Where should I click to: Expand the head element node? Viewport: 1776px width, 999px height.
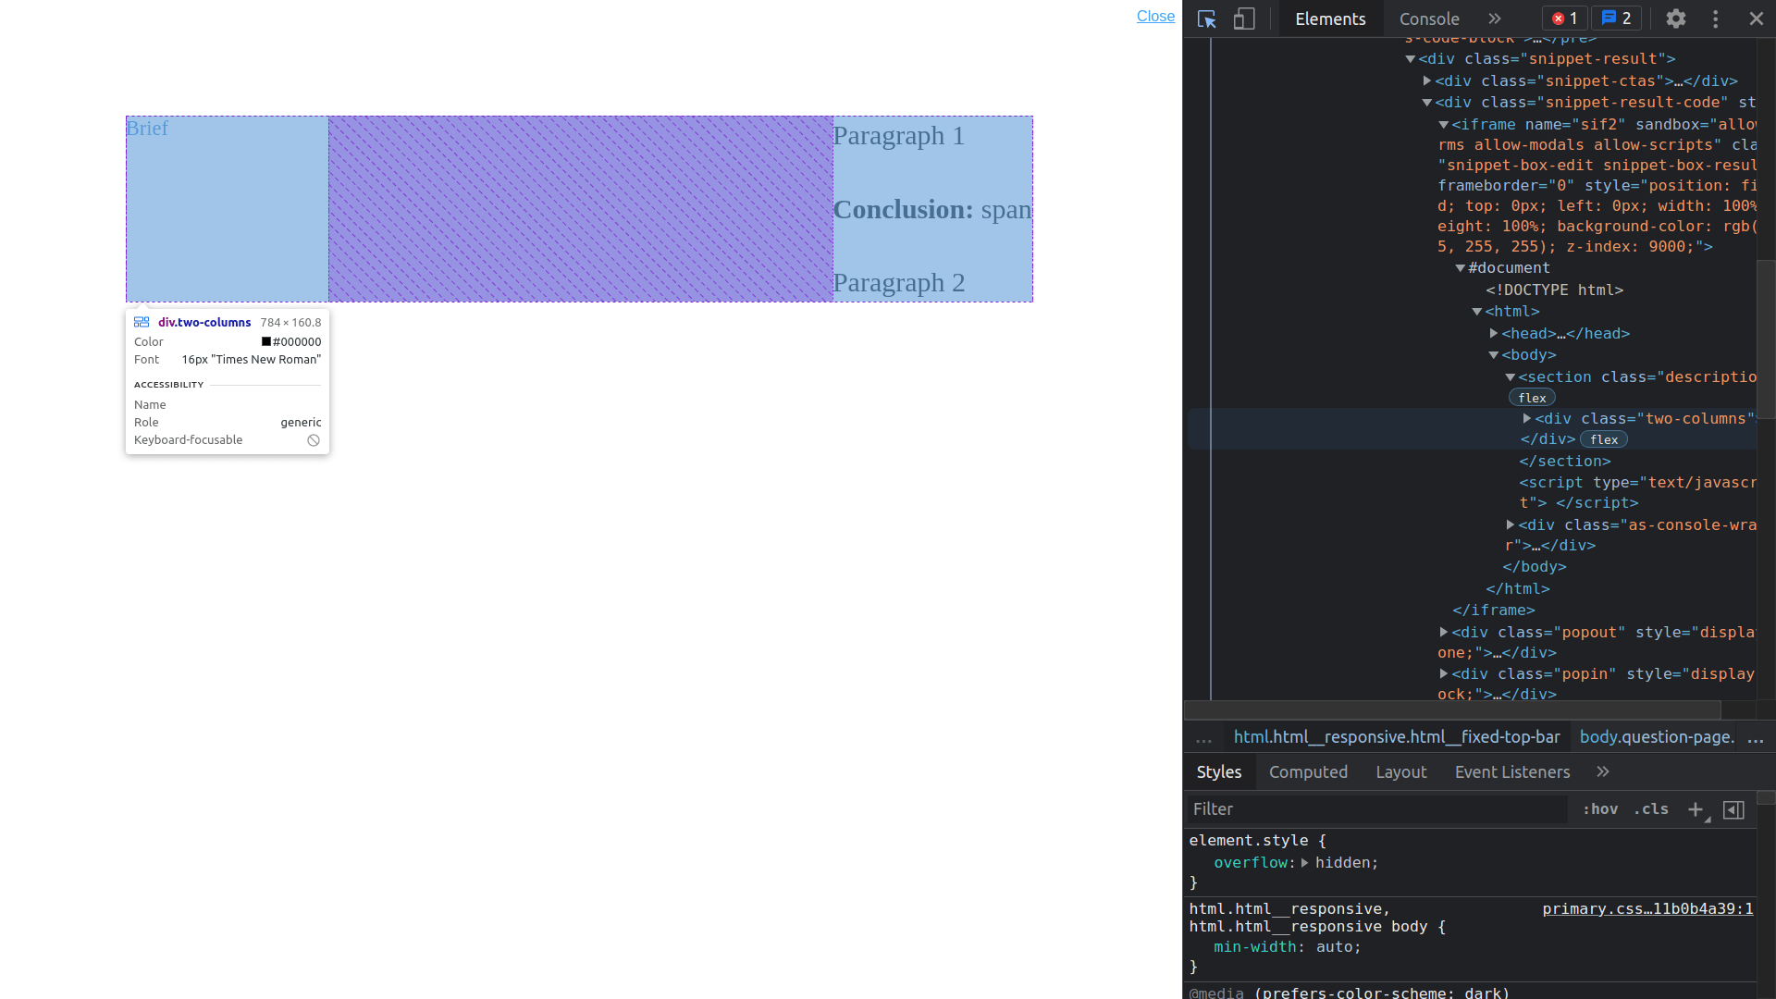tap(1494, 333)
